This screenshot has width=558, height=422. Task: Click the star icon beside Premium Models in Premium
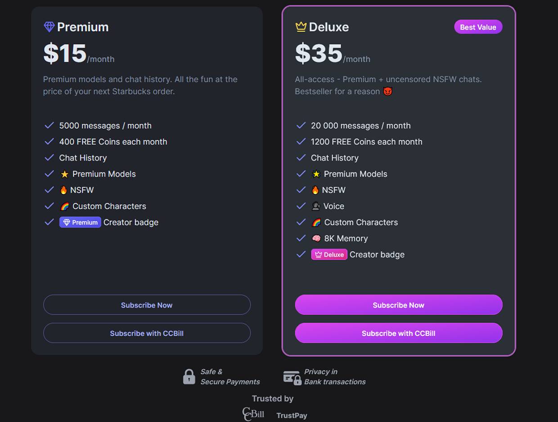click(x=64, y=174)
